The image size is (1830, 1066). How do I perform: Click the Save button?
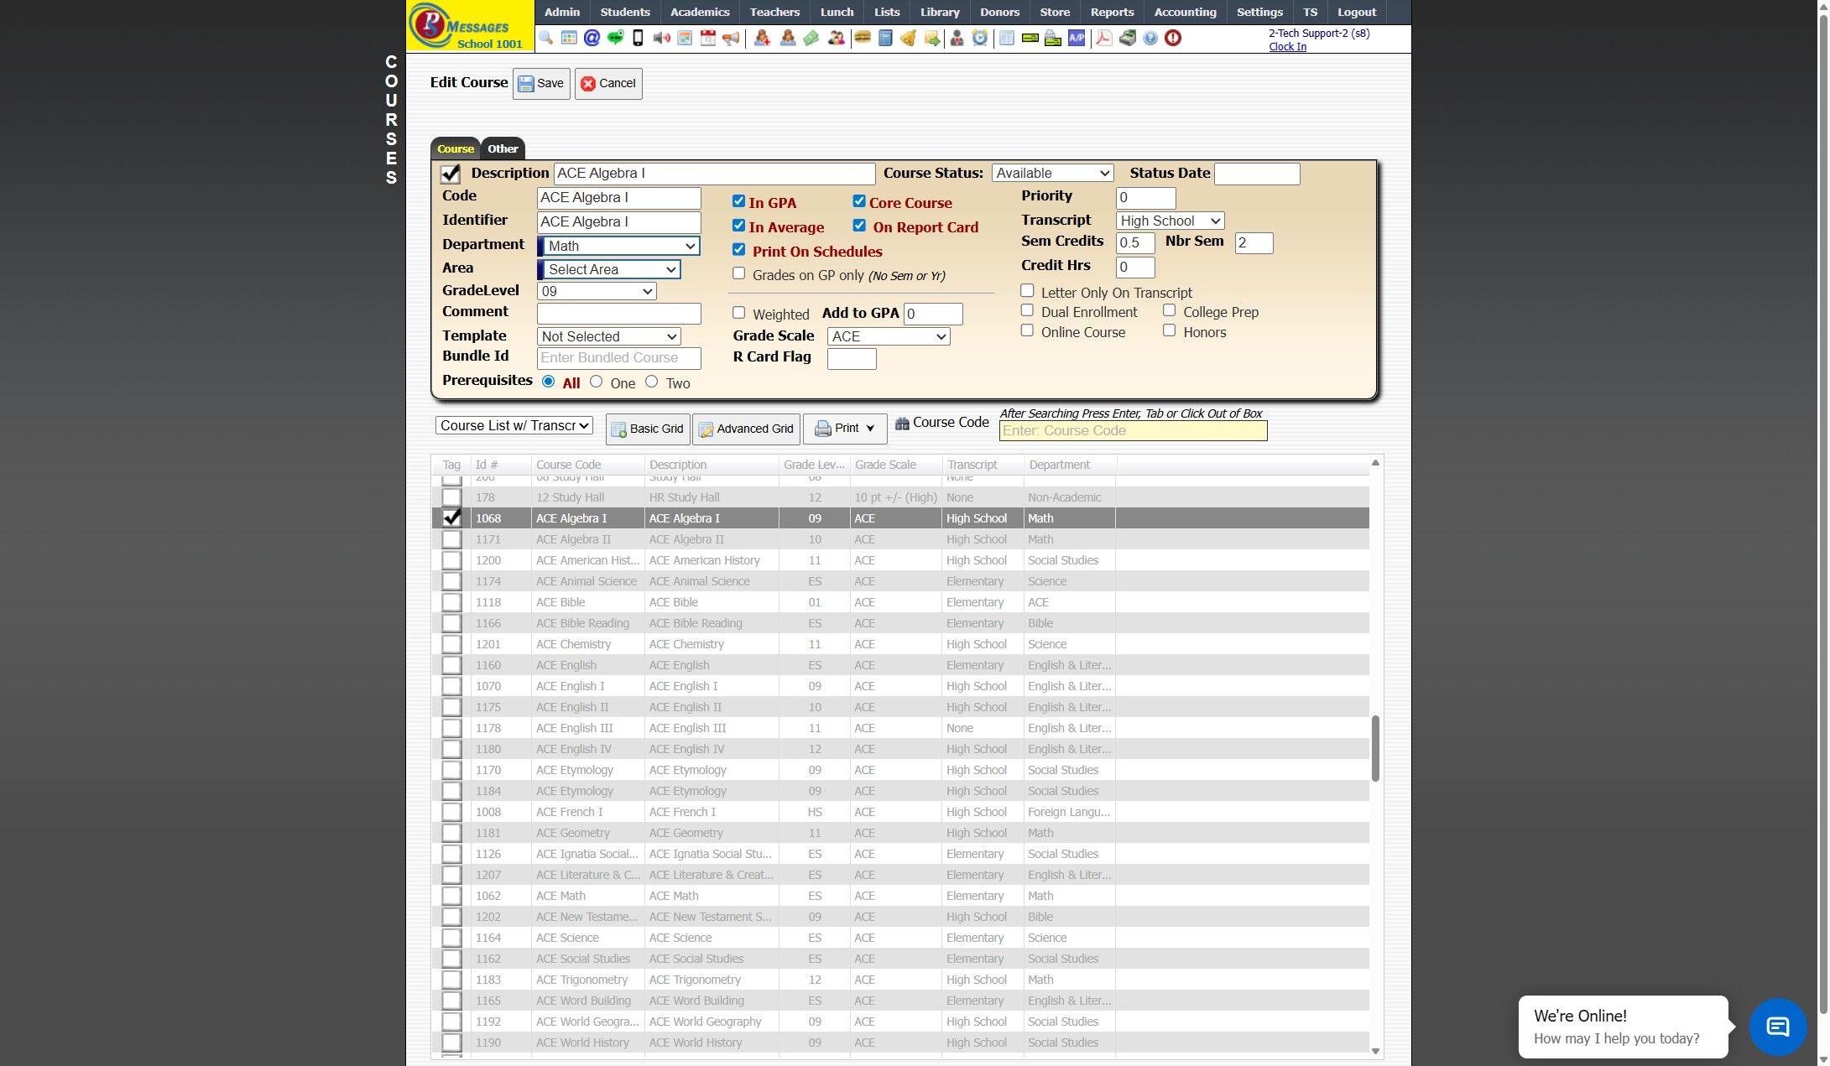(541, 83)
